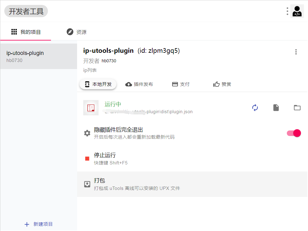This screenshot has width=308, height=231.
Task: Click the project id zlpm3gq5 text
Action: [158, 51]
